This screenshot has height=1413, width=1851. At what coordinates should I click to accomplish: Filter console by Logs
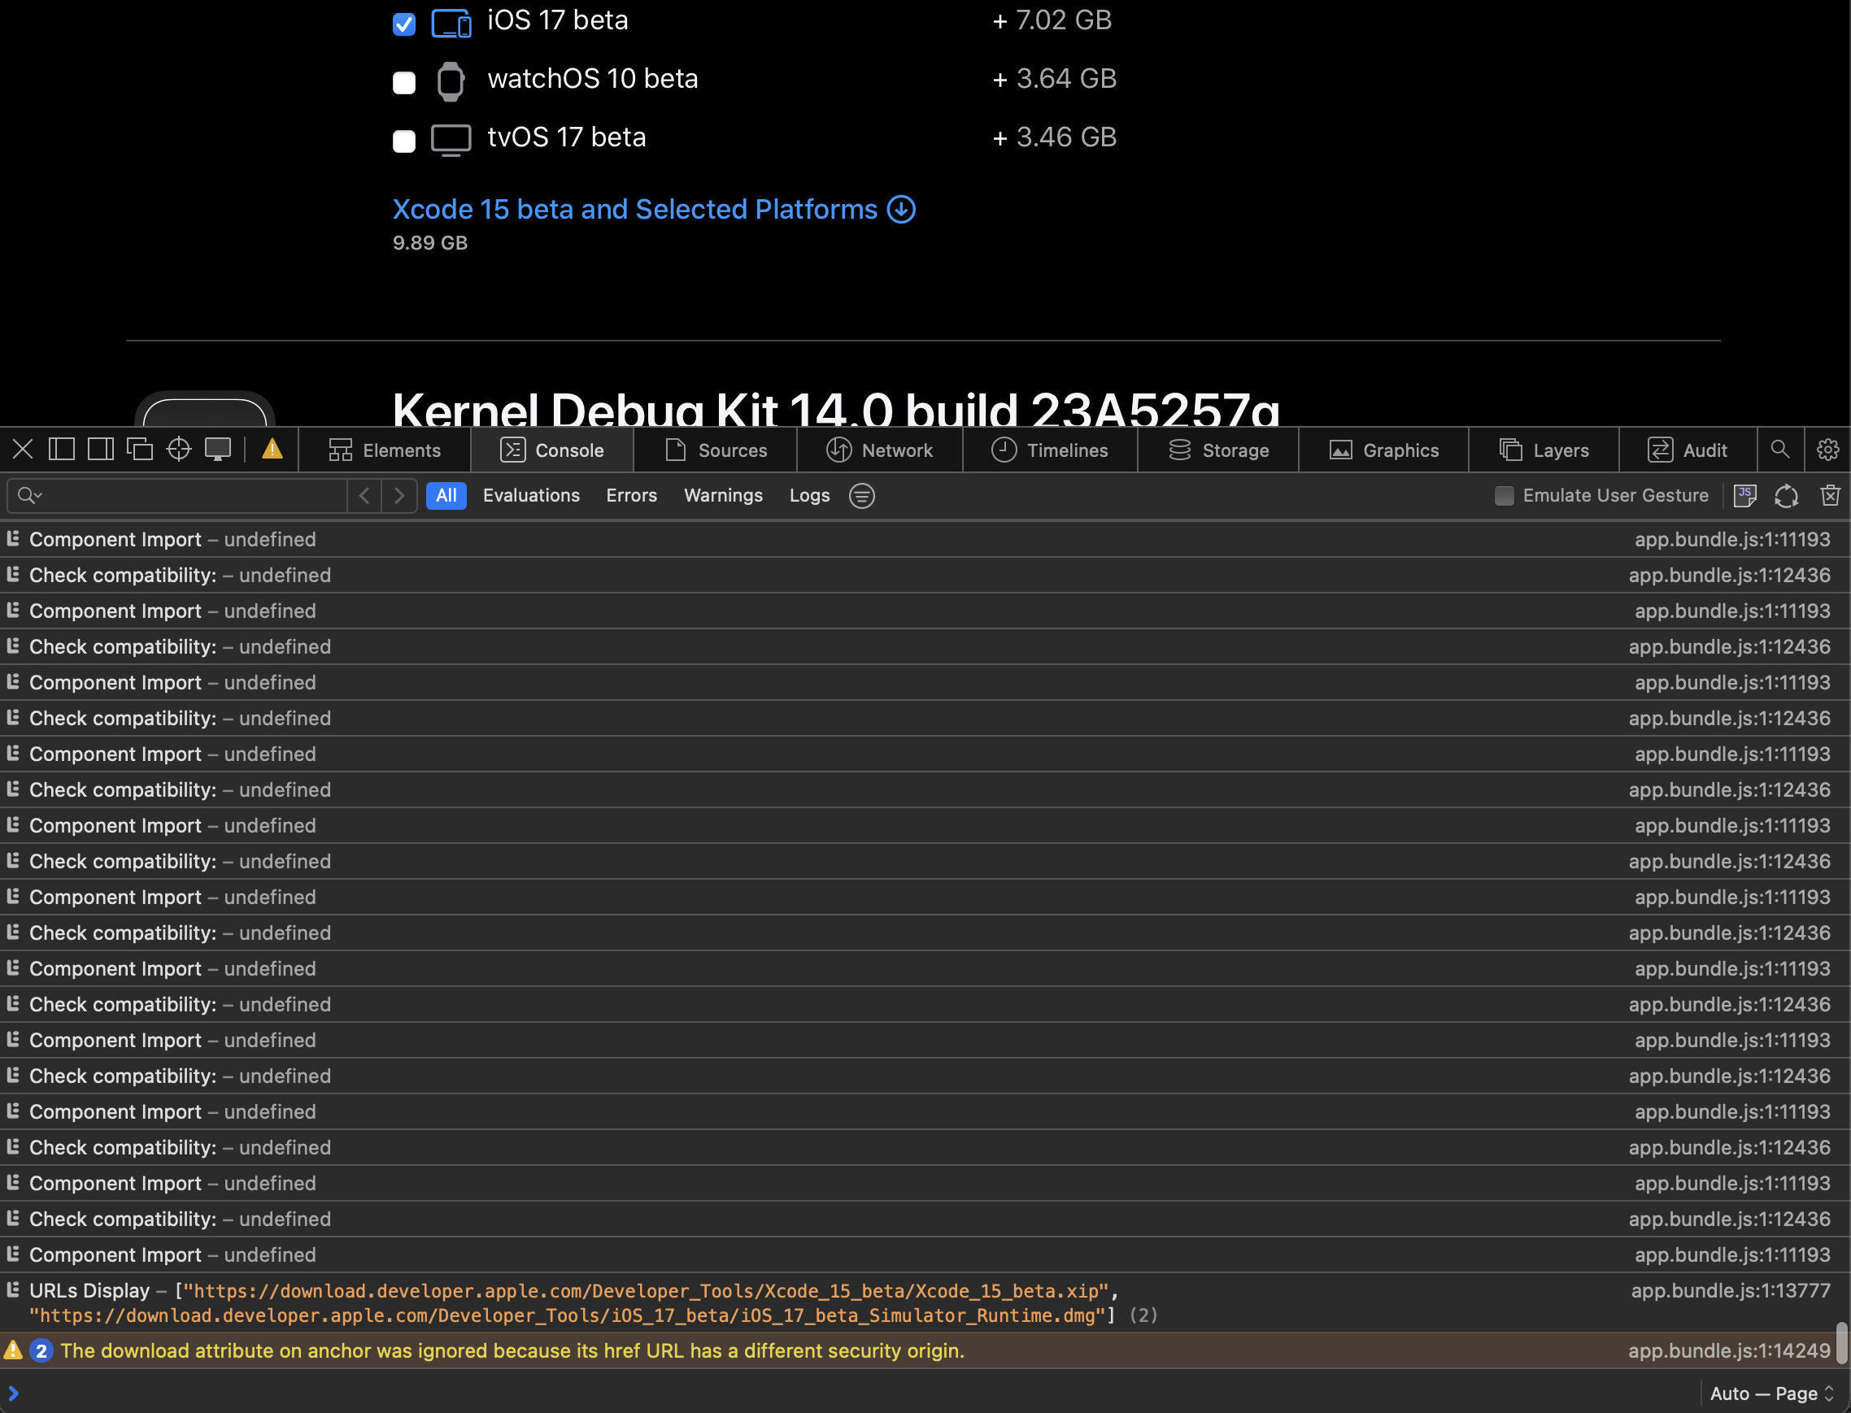tap(810, 496)
